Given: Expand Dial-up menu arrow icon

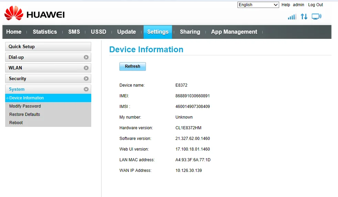Looking at the screenshot, I should (86, 57).
